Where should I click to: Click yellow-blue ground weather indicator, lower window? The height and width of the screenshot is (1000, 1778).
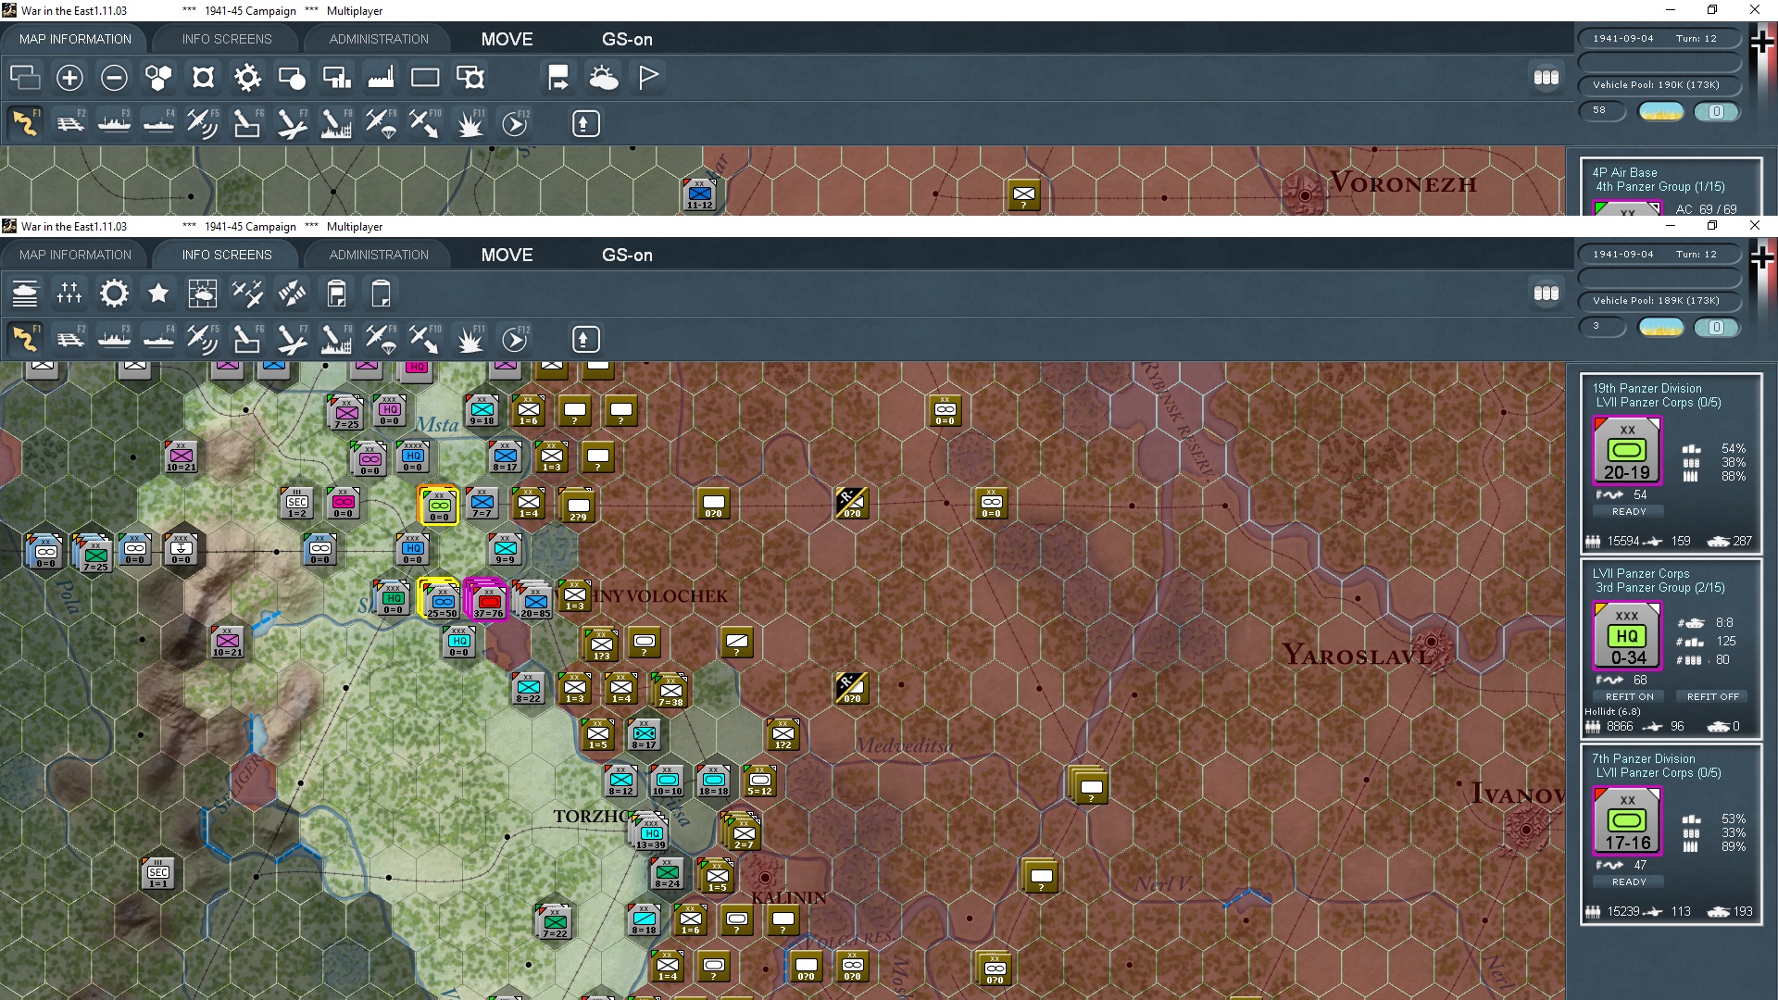[x=1660, y=327]
